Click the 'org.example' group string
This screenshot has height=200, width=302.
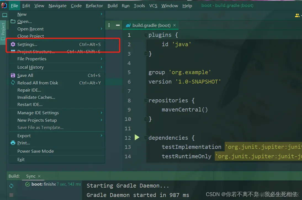pos(190,72)
